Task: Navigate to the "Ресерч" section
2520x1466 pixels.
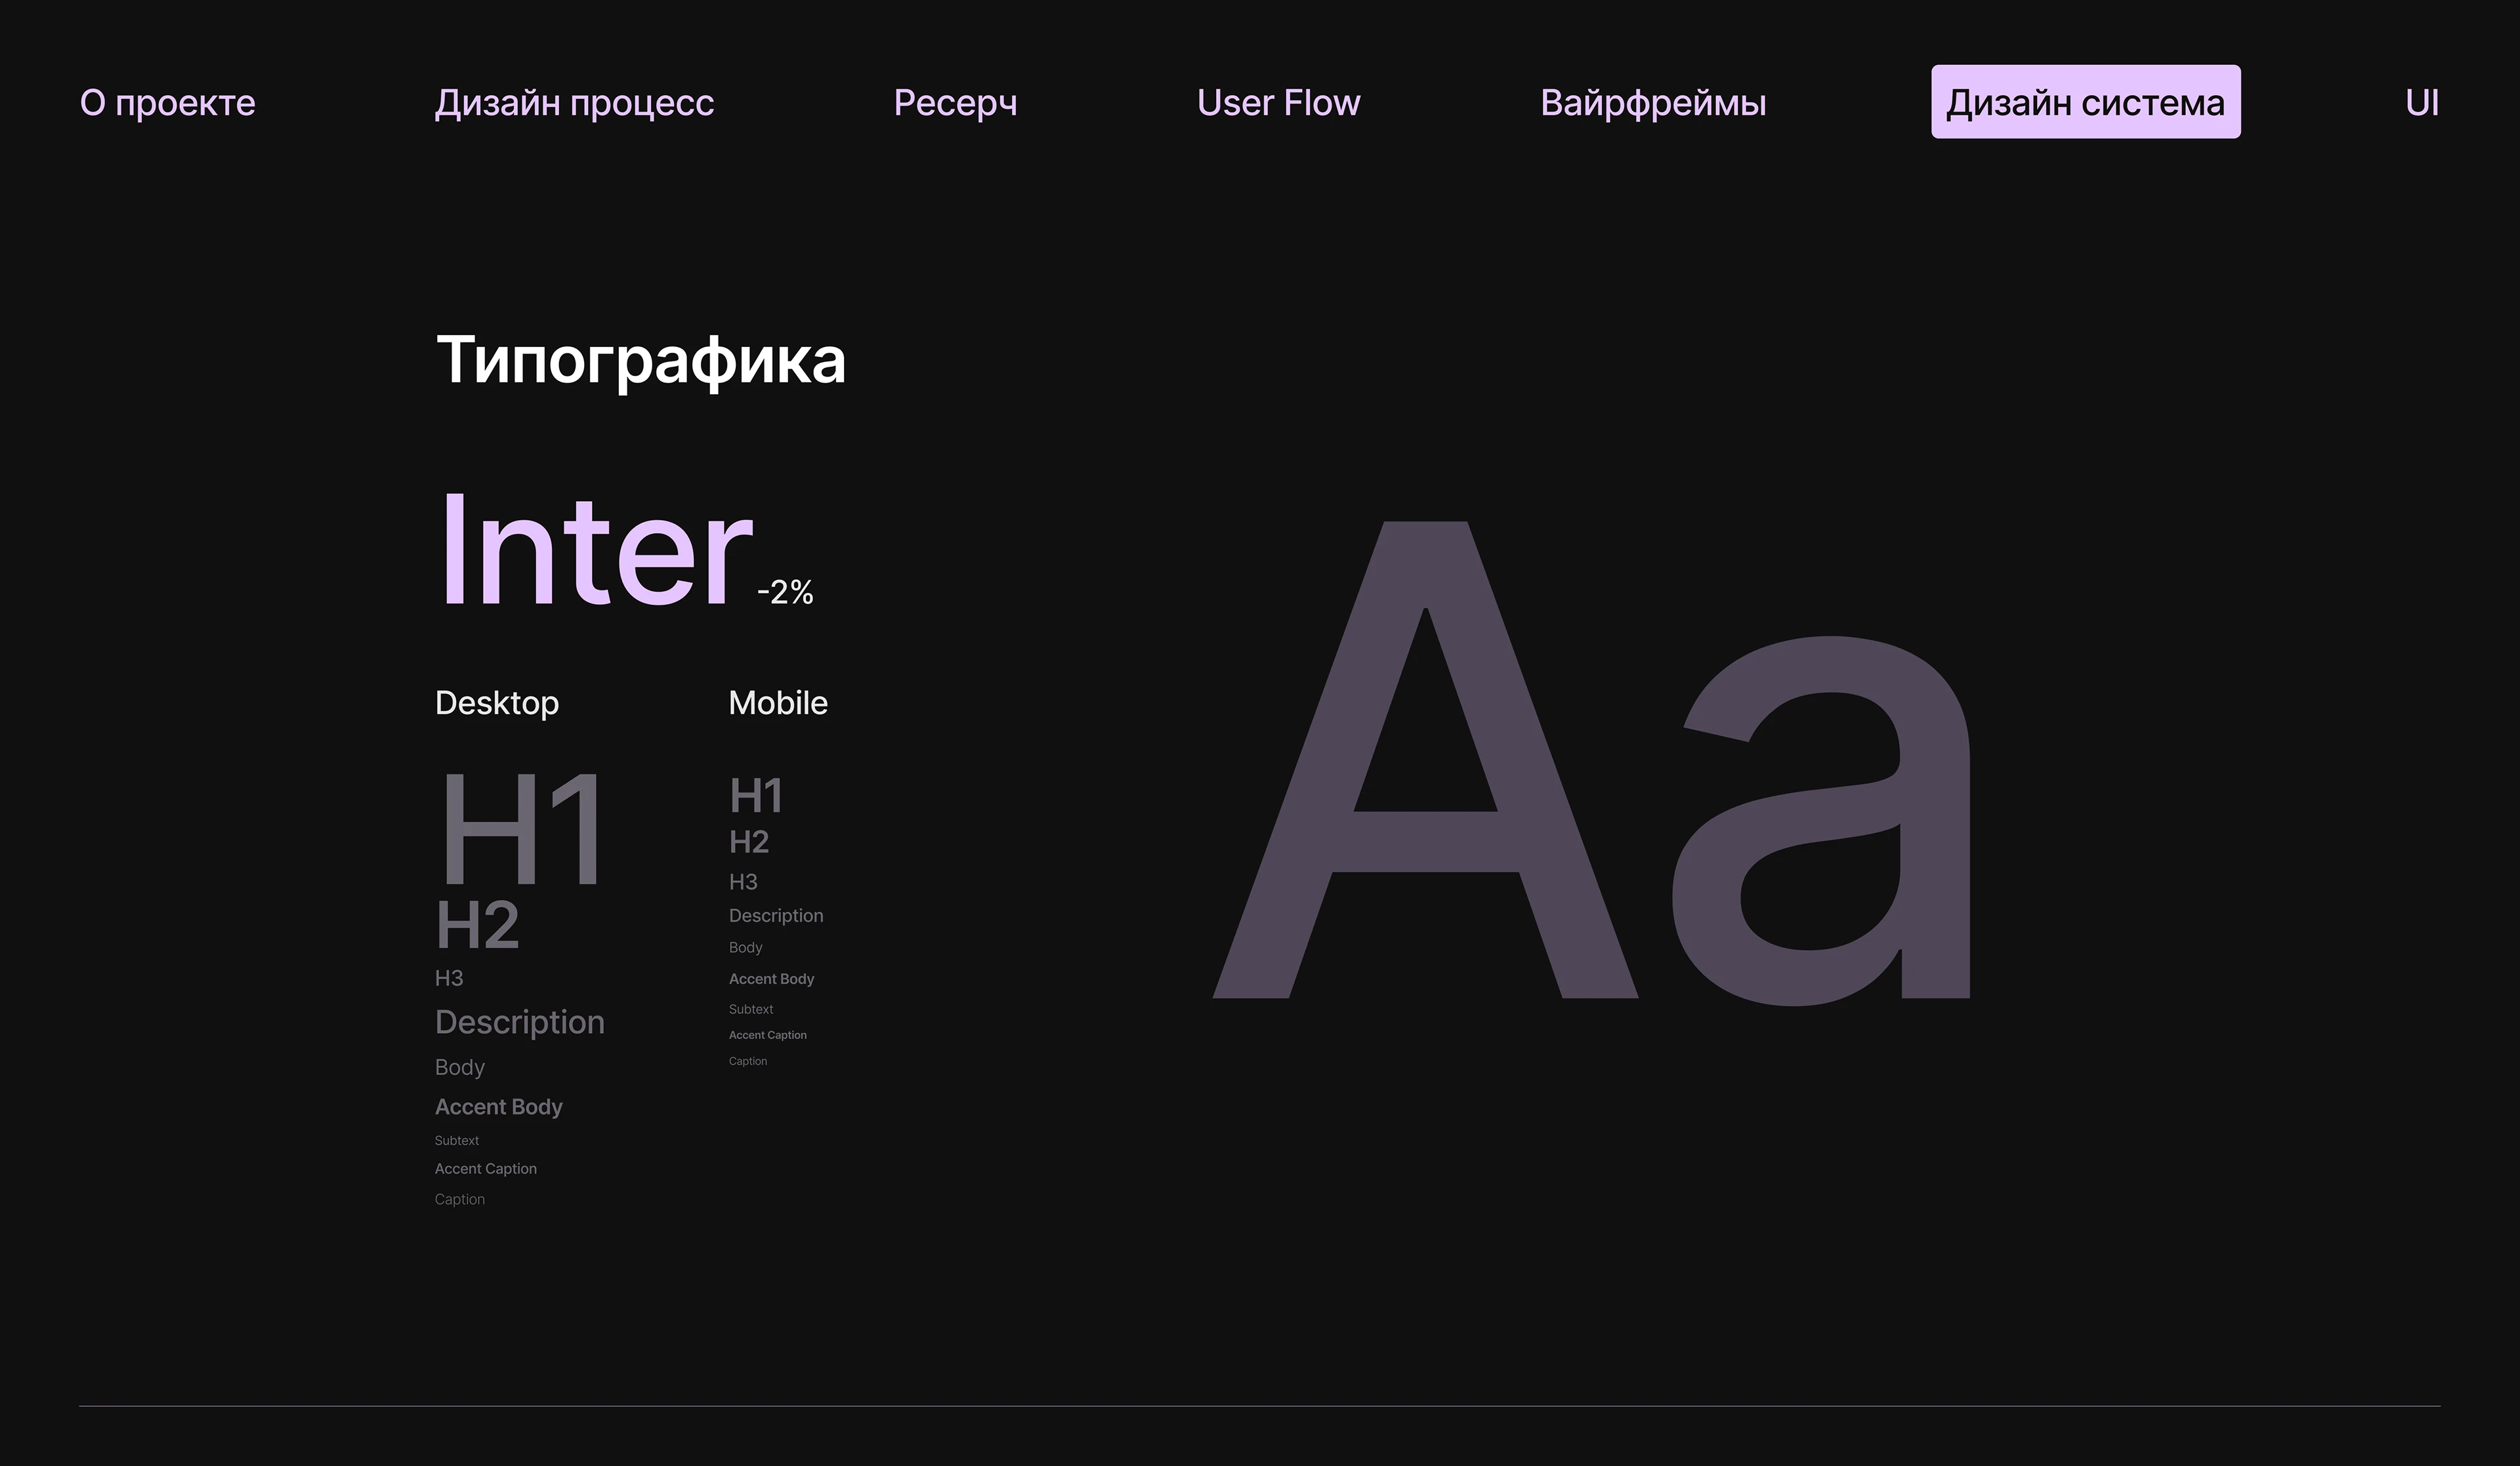Action: coord(955,102)
